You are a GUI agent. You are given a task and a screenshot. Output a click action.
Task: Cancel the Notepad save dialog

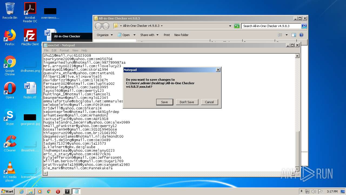[209, 102]
